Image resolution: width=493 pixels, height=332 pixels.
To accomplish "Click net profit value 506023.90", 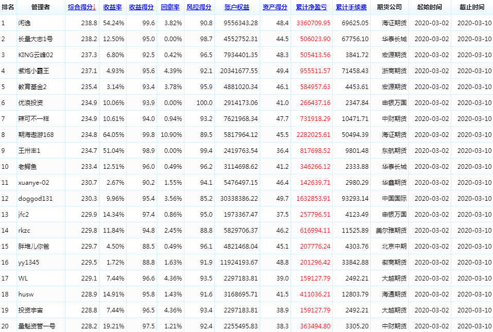I will (315, 39).
